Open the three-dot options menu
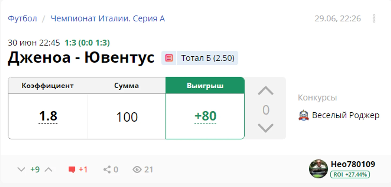This screenshot has height=187, width=391. click(x=374, y=18)
